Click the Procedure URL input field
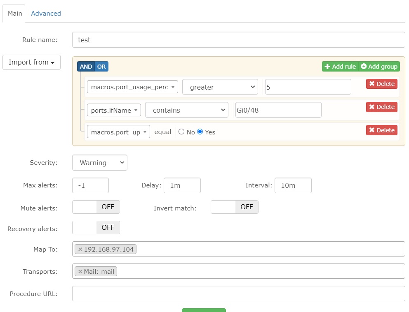The image size is (409, 312). (x=238, y=294)
